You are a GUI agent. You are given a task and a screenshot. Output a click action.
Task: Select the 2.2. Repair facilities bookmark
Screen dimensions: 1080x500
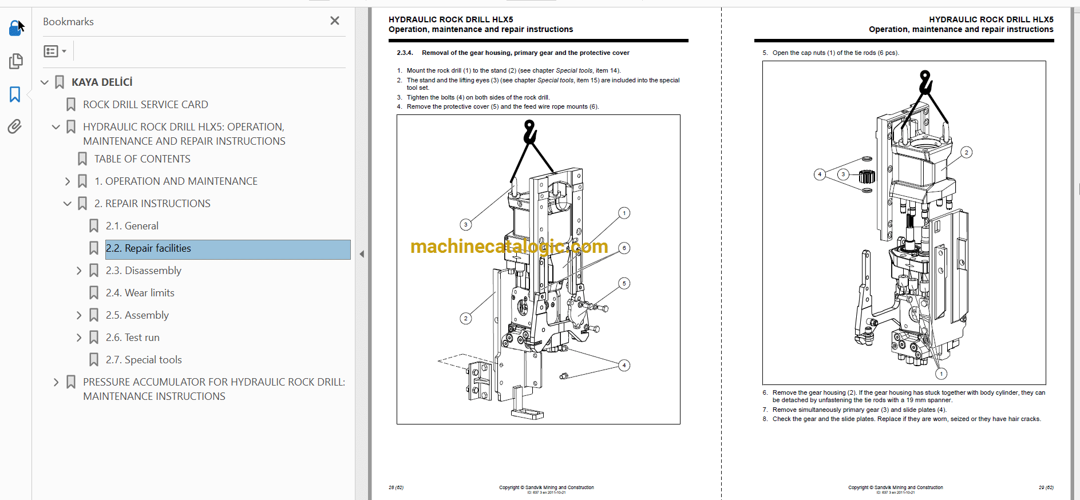tap(228, 248)
